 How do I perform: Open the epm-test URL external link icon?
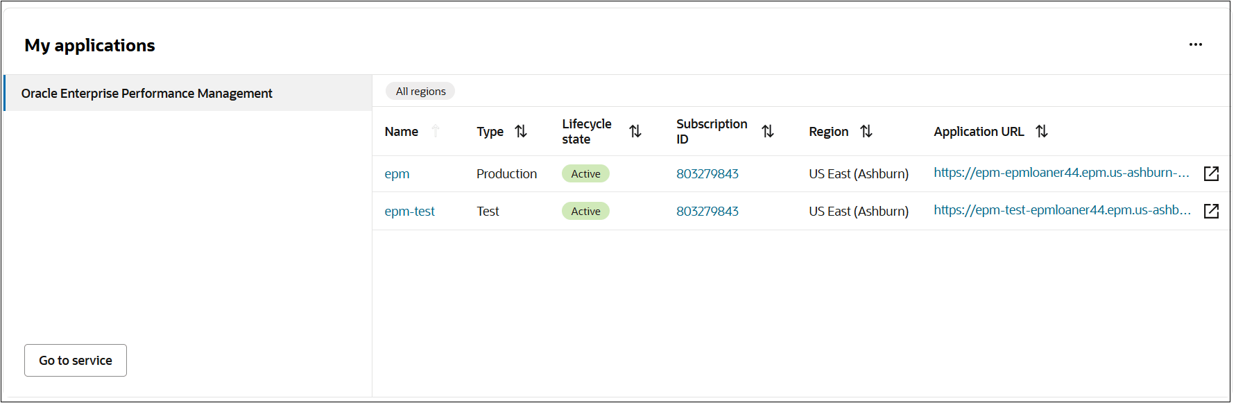[x=1211, y=211]
